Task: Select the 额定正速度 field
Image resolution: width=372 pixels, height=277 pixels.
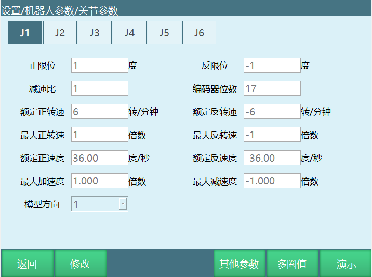Action: point(99,158)
